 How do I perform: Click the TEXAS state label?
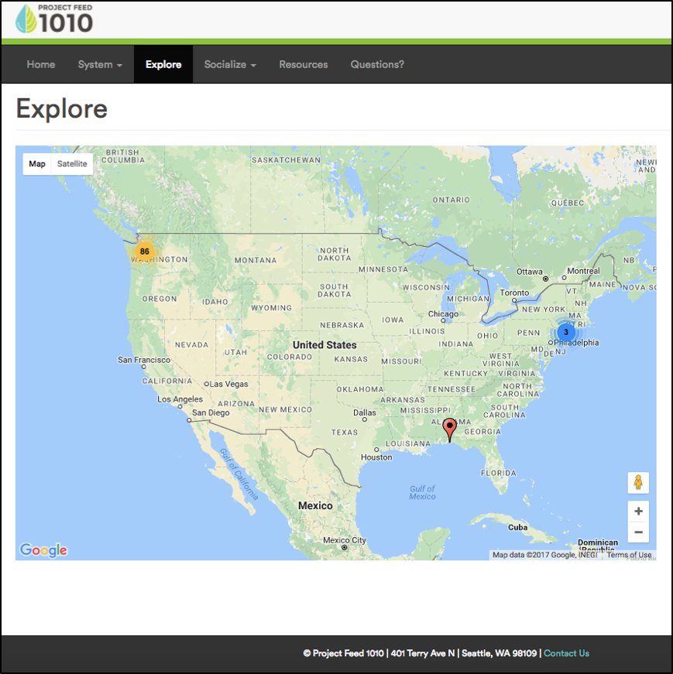click(345, 433)
